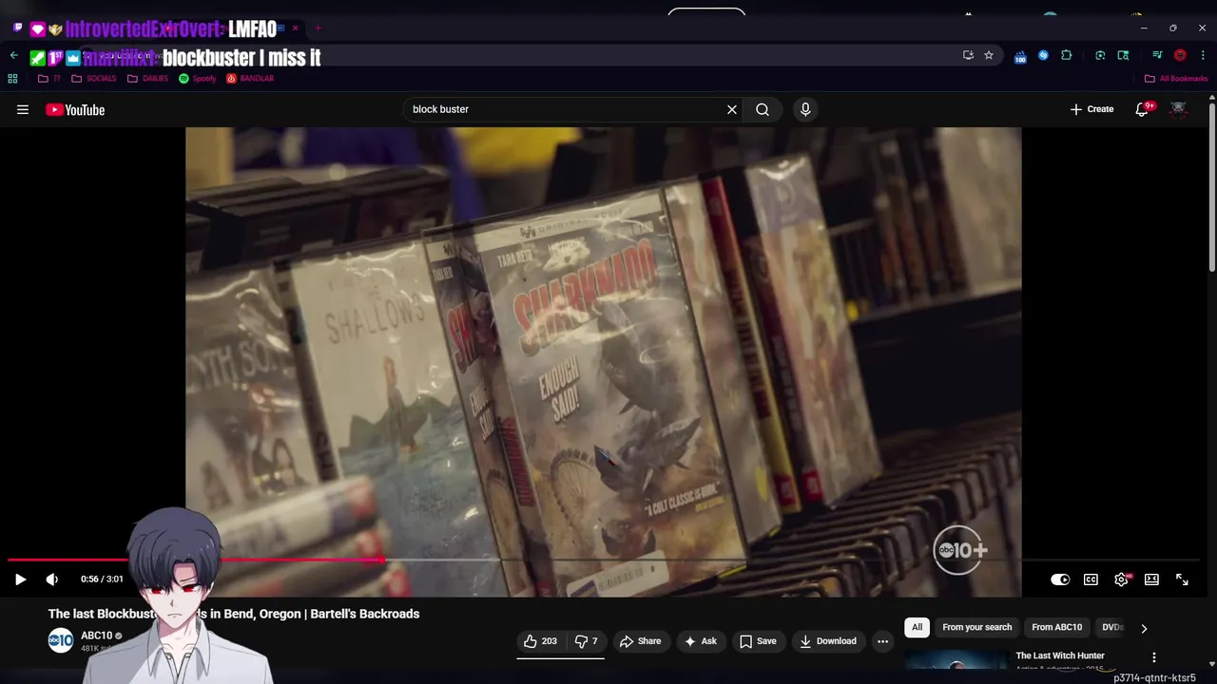Screen dimensions: 1217x684
Task: Click the Download button
Action: tap(828, 641)
